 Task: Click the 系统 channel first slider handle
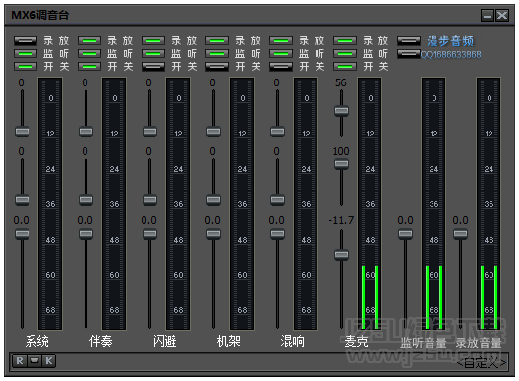(x=23, y=132)
